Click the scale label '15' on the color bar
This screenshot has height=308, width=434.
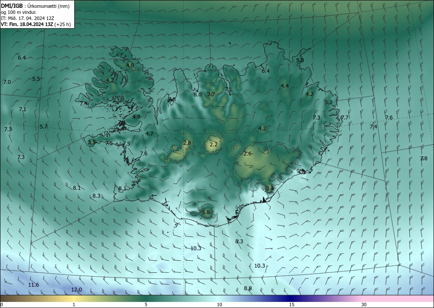[292, 305]
